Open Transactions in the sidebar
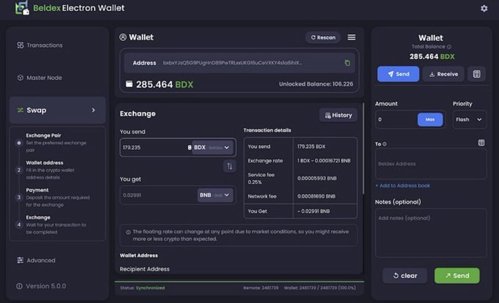 [40, 45]
